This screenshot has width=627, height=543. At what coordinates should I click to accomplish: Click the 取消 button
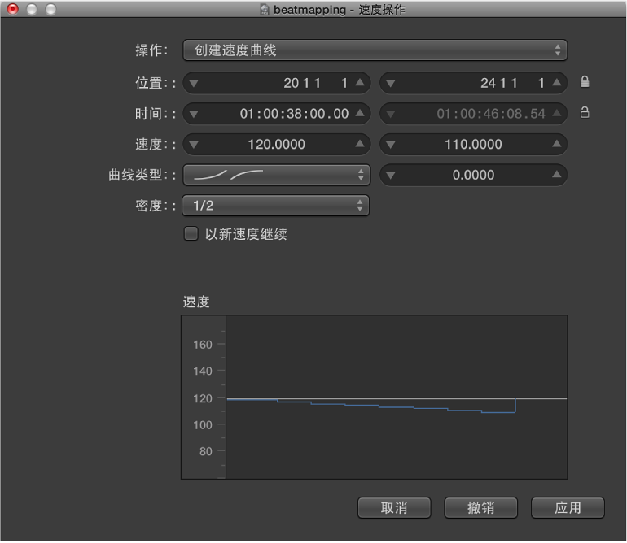[x=394, y=508]
